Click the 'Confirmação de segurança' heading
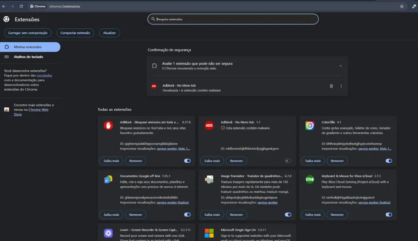This screenshot has width=418, height=241. click(169, 50)
